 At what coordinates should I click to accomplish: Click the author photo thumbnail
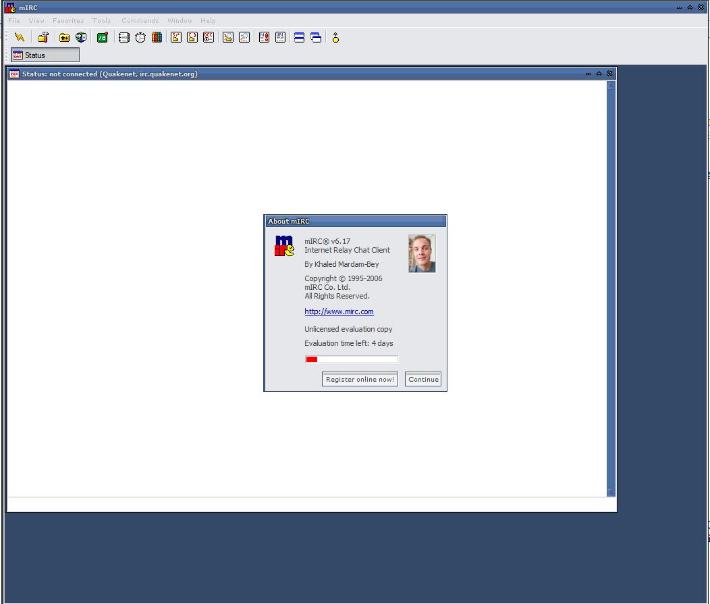422,253
